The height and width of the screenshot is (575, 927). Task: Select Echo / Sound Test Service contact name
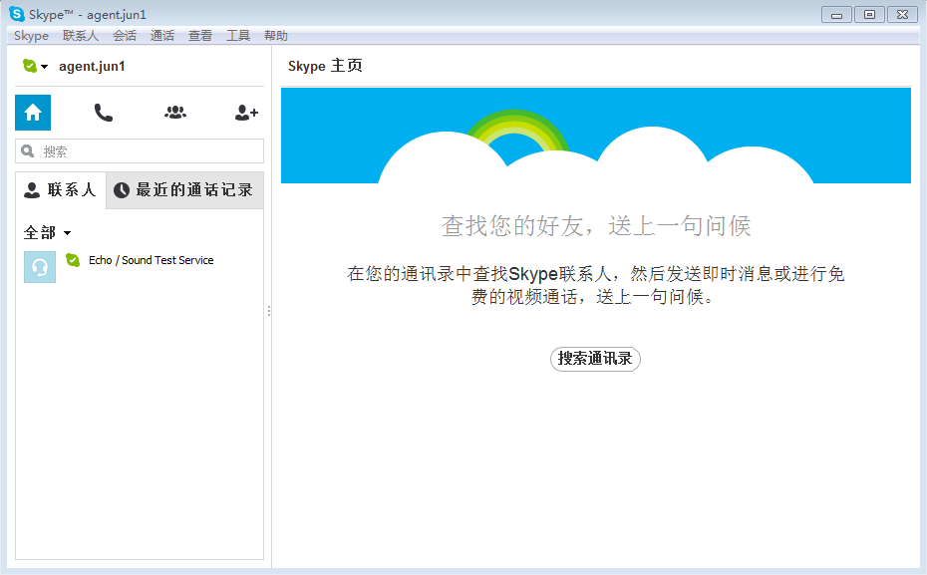pos(151,260)
